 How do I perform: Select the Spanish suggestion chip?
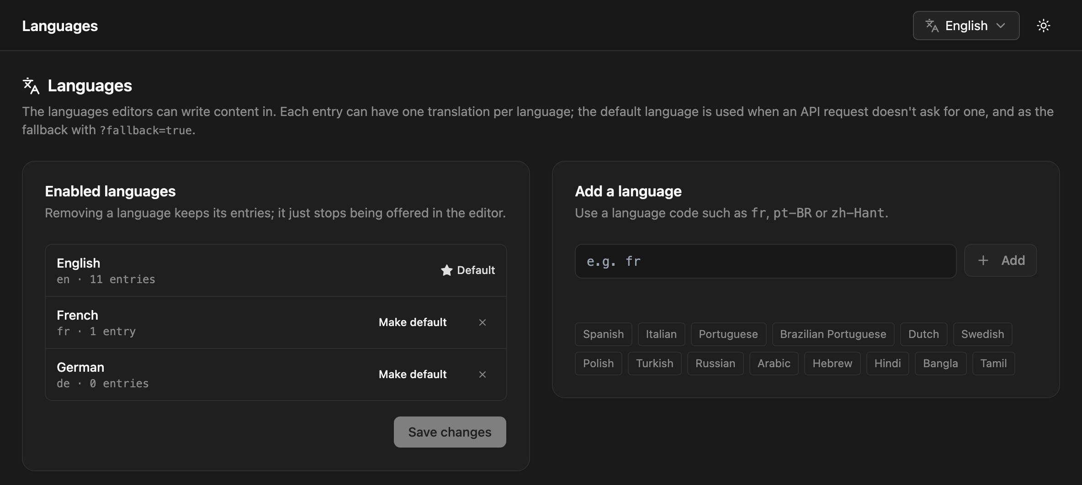click(603, 334)
